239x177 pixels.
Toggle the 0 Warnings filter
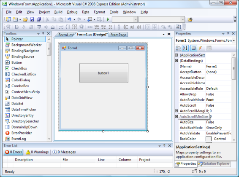click(37, 152)
